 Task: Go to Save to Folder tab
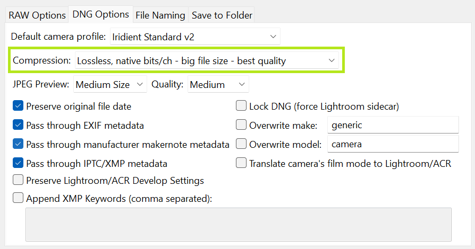pos(222,15)
